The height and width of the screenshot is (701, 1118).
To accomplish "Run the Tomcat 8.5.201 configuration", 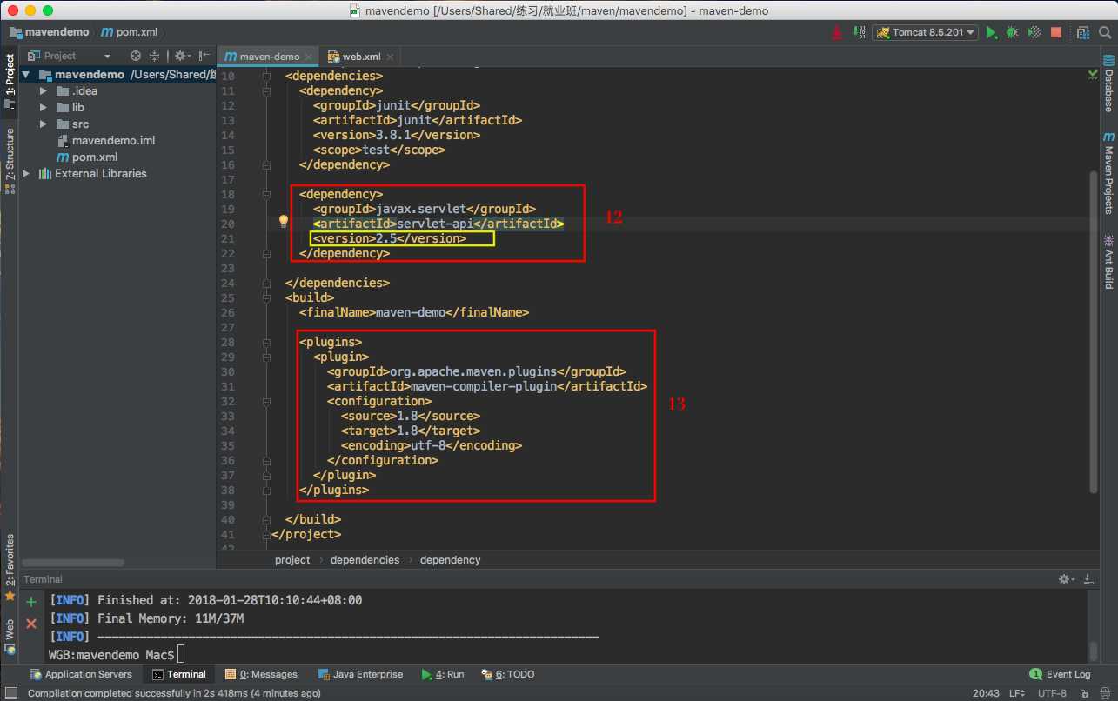I will point(992,32).
